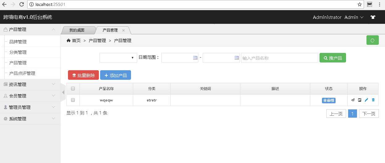Open the skin T-shirt icon in header
This screenshot has width=385, height=163.
373,17
